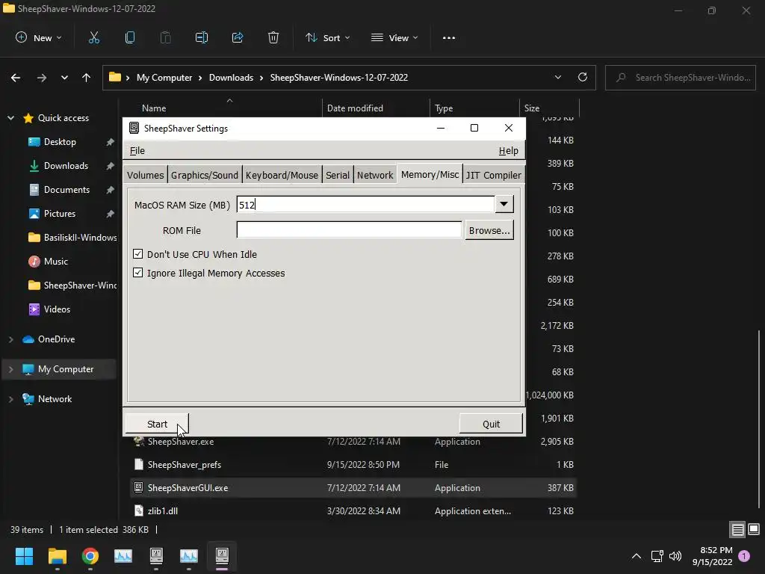This screenshot has height=574, width=765.
Task: Go forward with the right arrow
Action: pos(42,78)
